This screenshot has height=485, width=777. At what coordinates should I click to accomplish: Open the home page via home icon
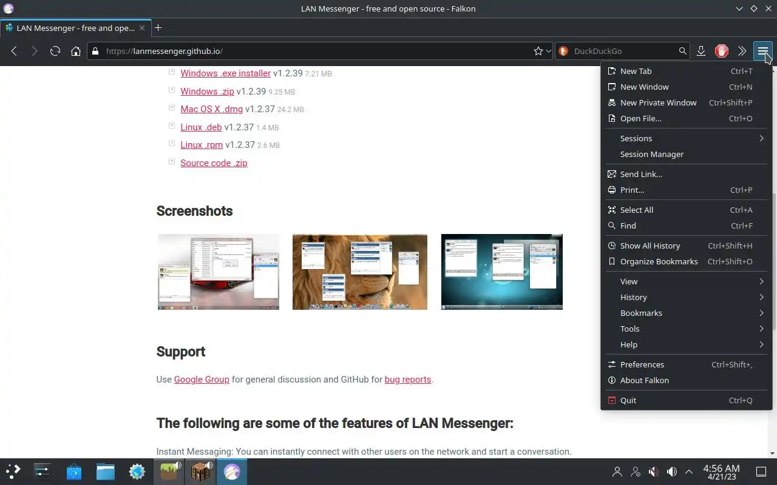(x=76, y=52)
